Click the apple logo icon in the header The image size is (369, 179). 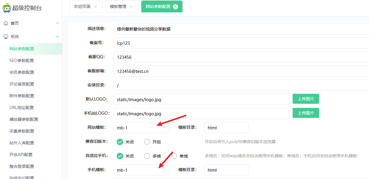click(6, 8)
